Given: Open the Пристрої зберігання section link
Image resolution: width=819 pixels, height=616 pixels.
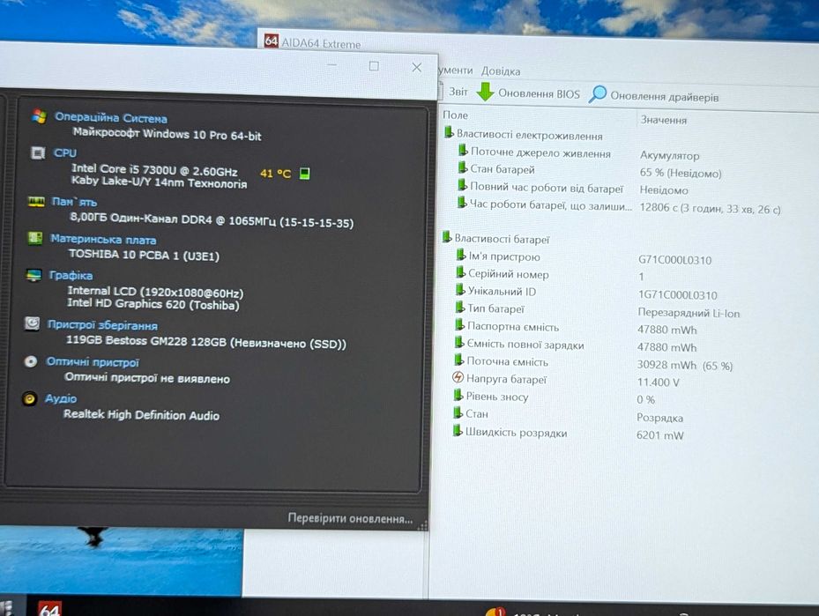Looking at the screenshot, I should tap(102, 325).
